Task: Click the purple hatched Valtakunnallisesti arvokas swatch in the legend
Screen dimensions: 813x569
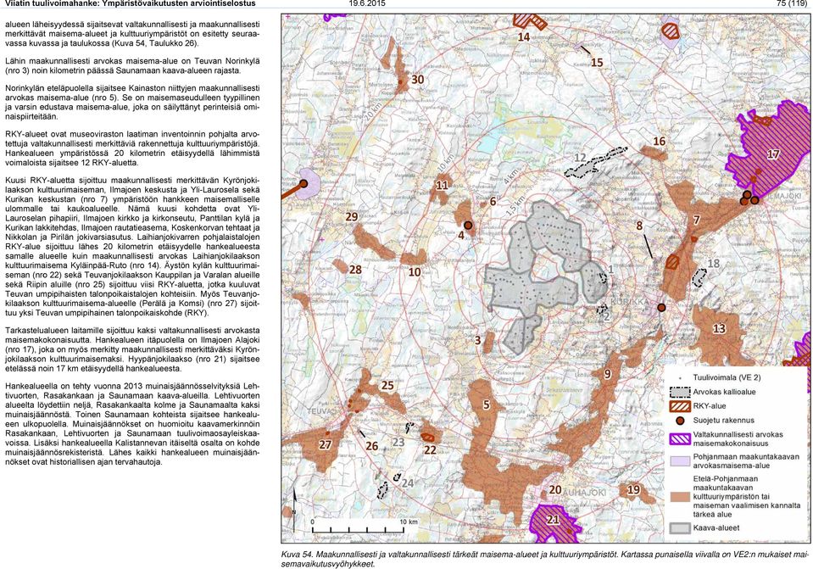Action: 680,438
